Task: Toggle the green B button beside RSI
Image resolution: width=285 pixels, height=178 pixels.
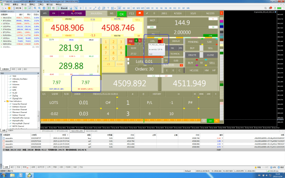Action: (x=136, y=41)
